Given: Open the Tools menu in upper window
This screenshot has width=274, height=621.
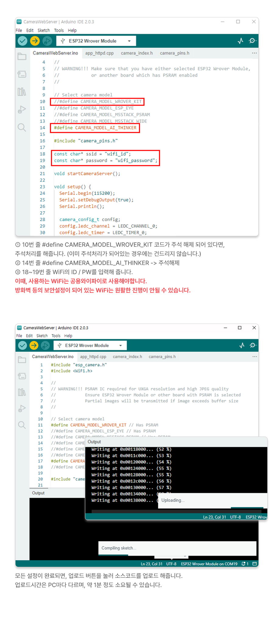Looking at the screenshot, I should point(59,30).
